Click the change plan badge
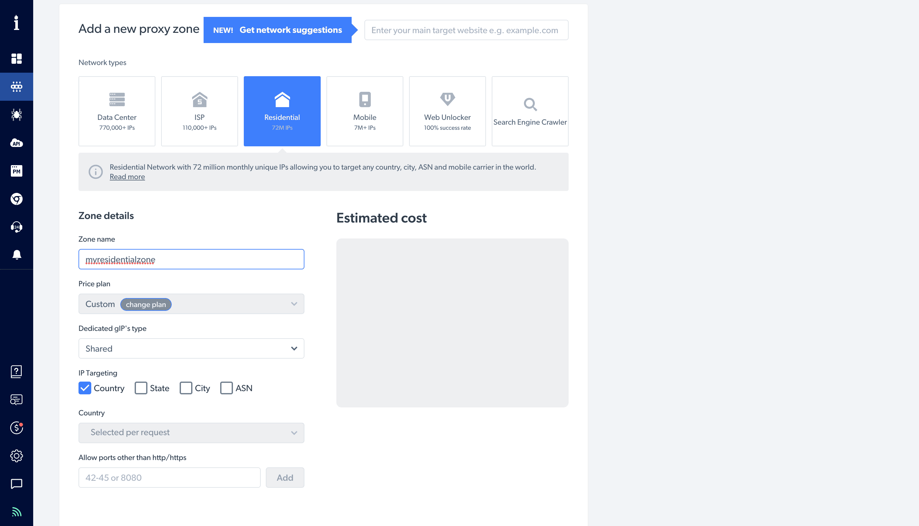 [x=146, y=304]
